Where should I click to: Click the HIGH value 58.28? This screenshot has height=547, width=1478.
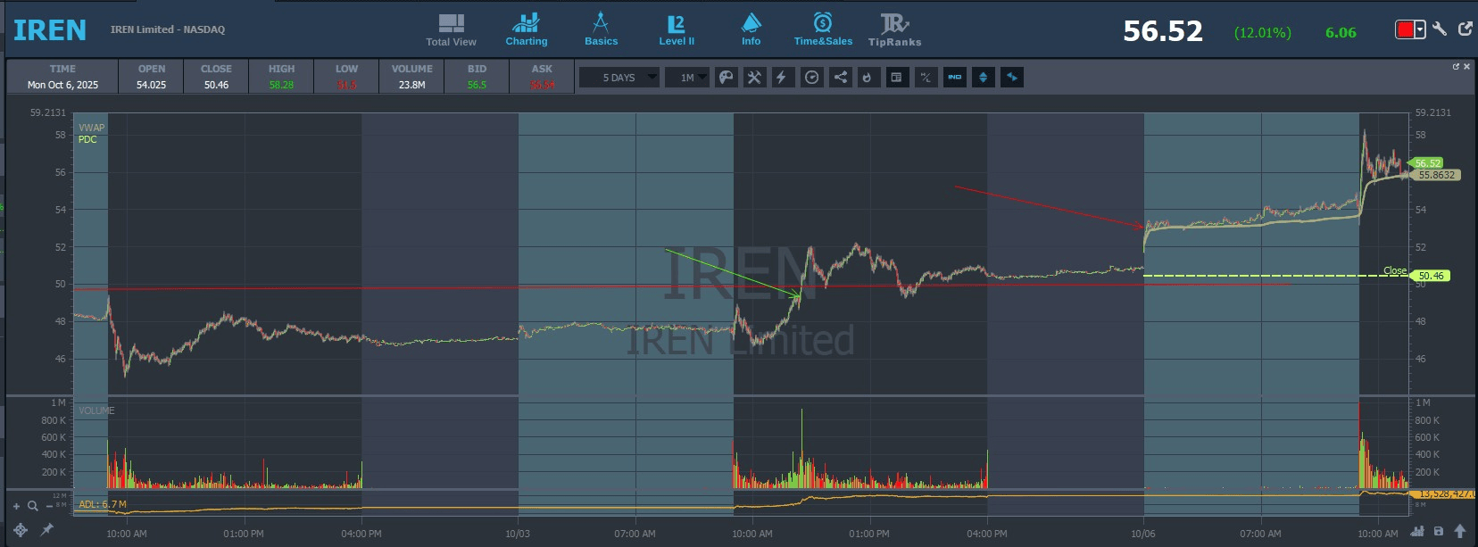click(x=281, y=85)
